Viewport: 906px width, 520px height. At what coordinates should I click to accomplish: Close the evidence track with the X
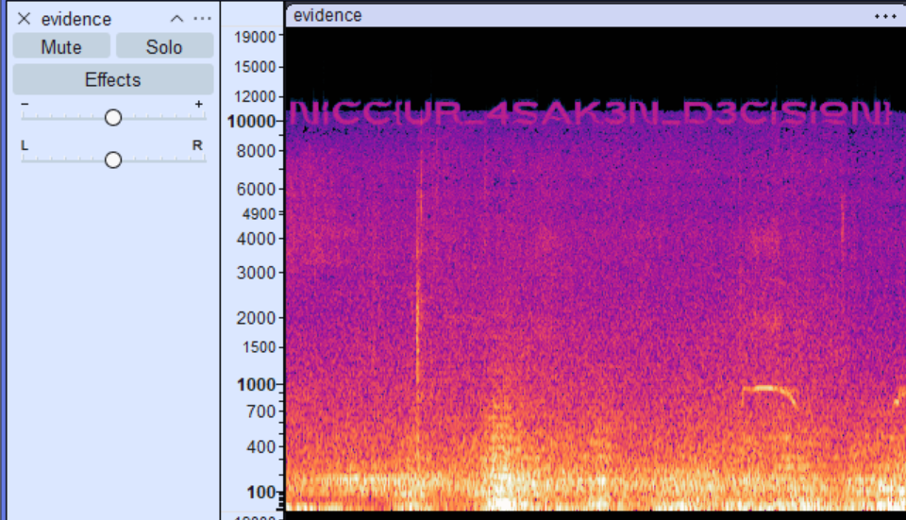coord(25,19)
